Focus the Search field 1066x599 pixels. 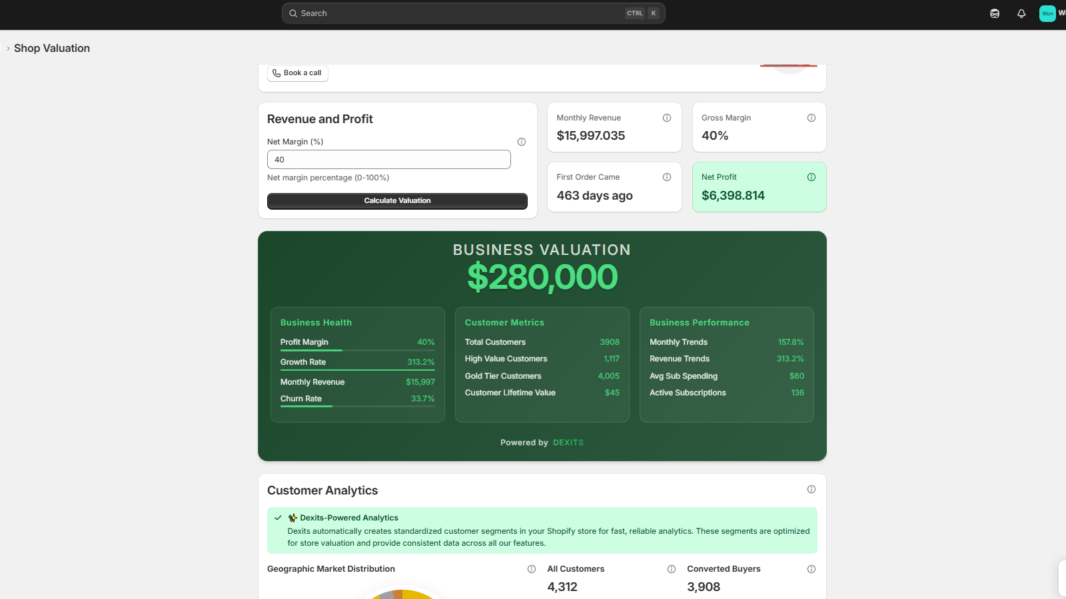[x=473, y=13]
